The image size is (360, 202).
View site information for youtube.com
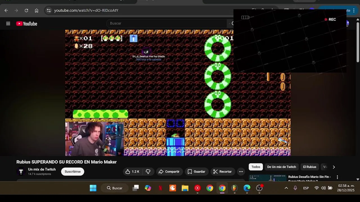[49, 10]
